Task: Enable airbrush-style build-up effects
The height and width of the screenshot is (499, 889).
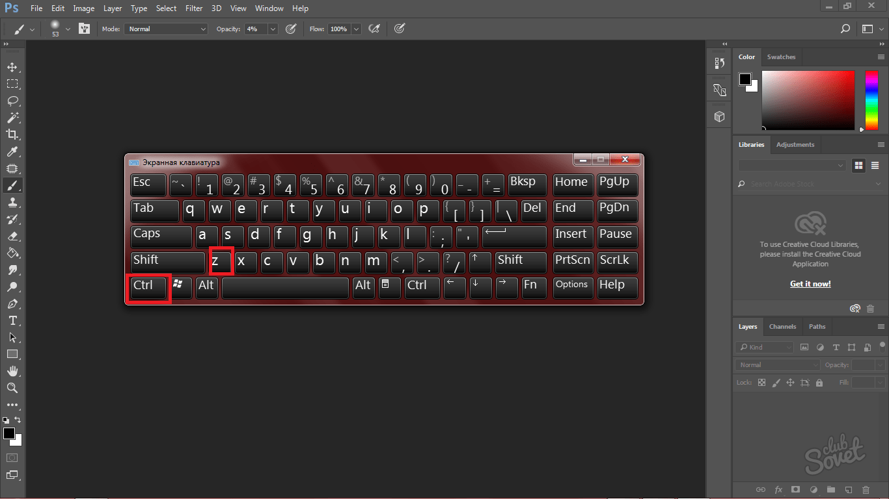Action: (x=374, y=29)
